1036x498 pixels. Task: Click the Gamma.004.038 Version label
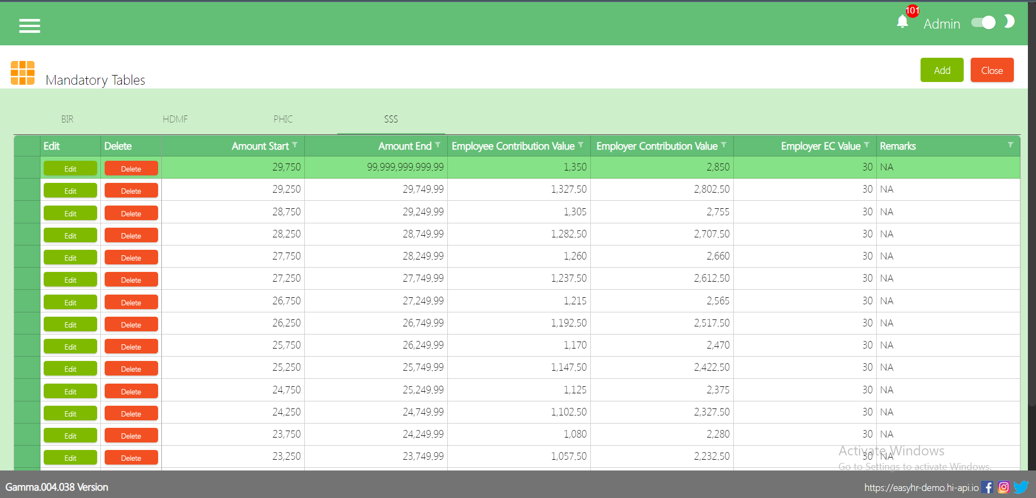[x=57, y=487]
